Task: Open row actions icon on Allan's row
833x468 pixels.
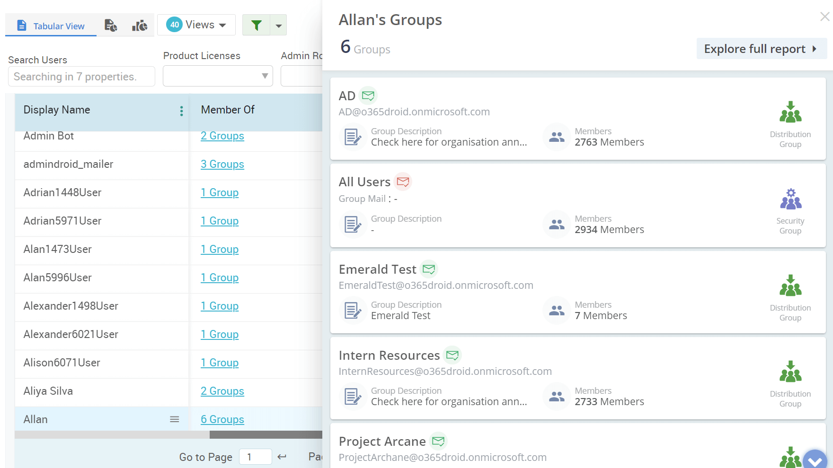Action: (175, 419)
